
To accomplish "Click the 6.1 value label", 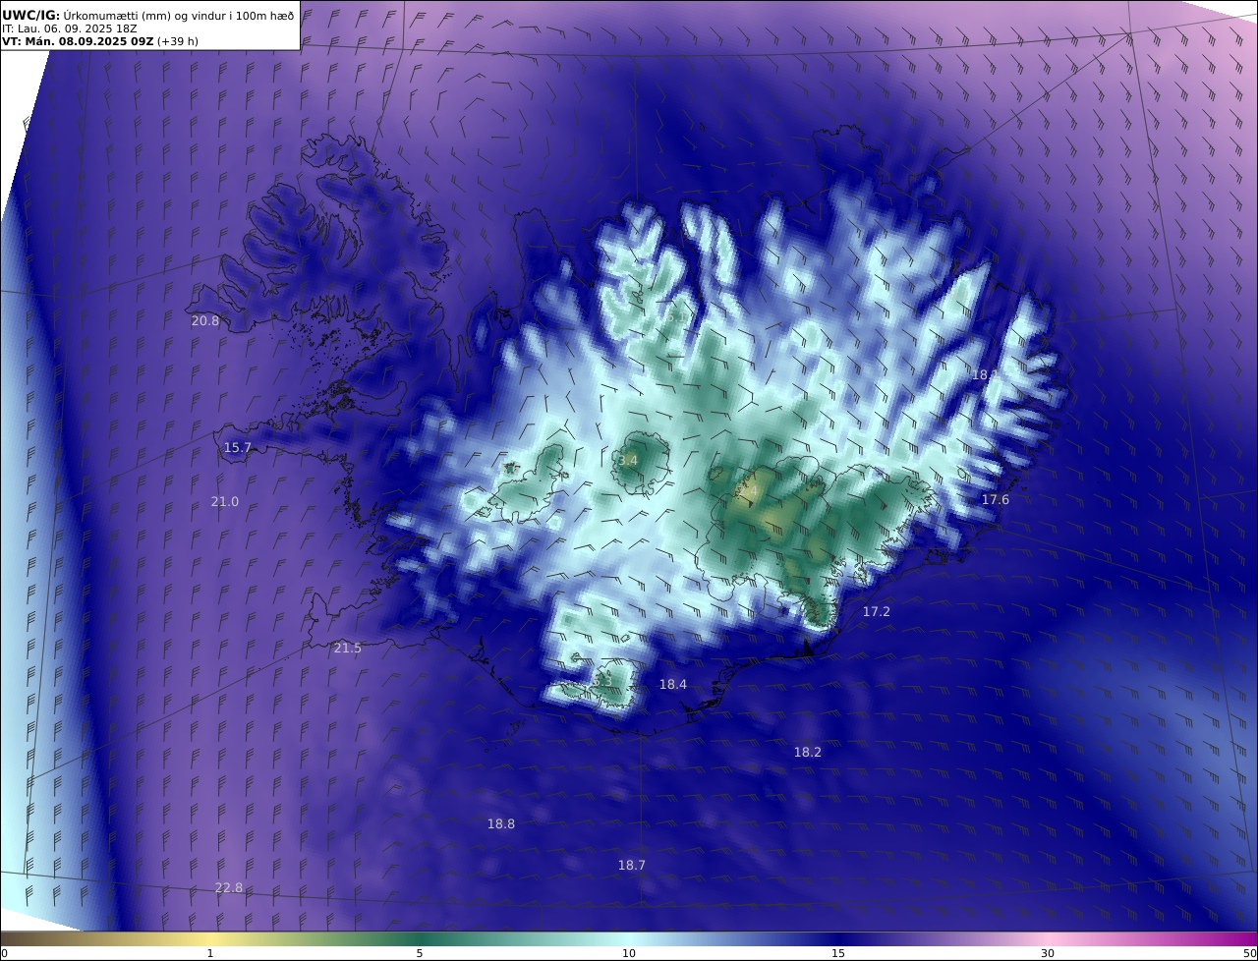I will coord(674,317).
